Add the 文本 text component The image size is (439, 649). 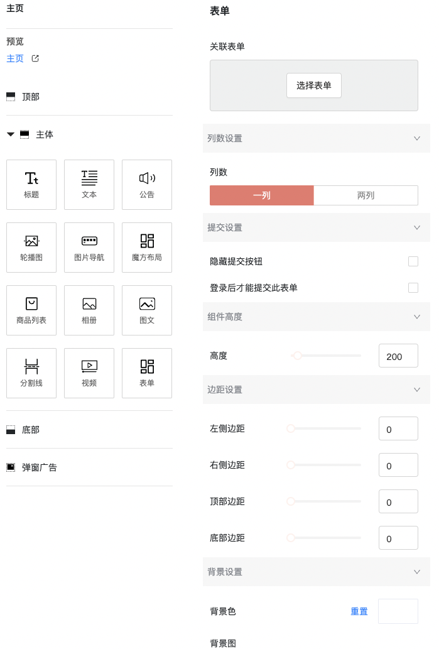pyautogui.click(x=89, y=185)
